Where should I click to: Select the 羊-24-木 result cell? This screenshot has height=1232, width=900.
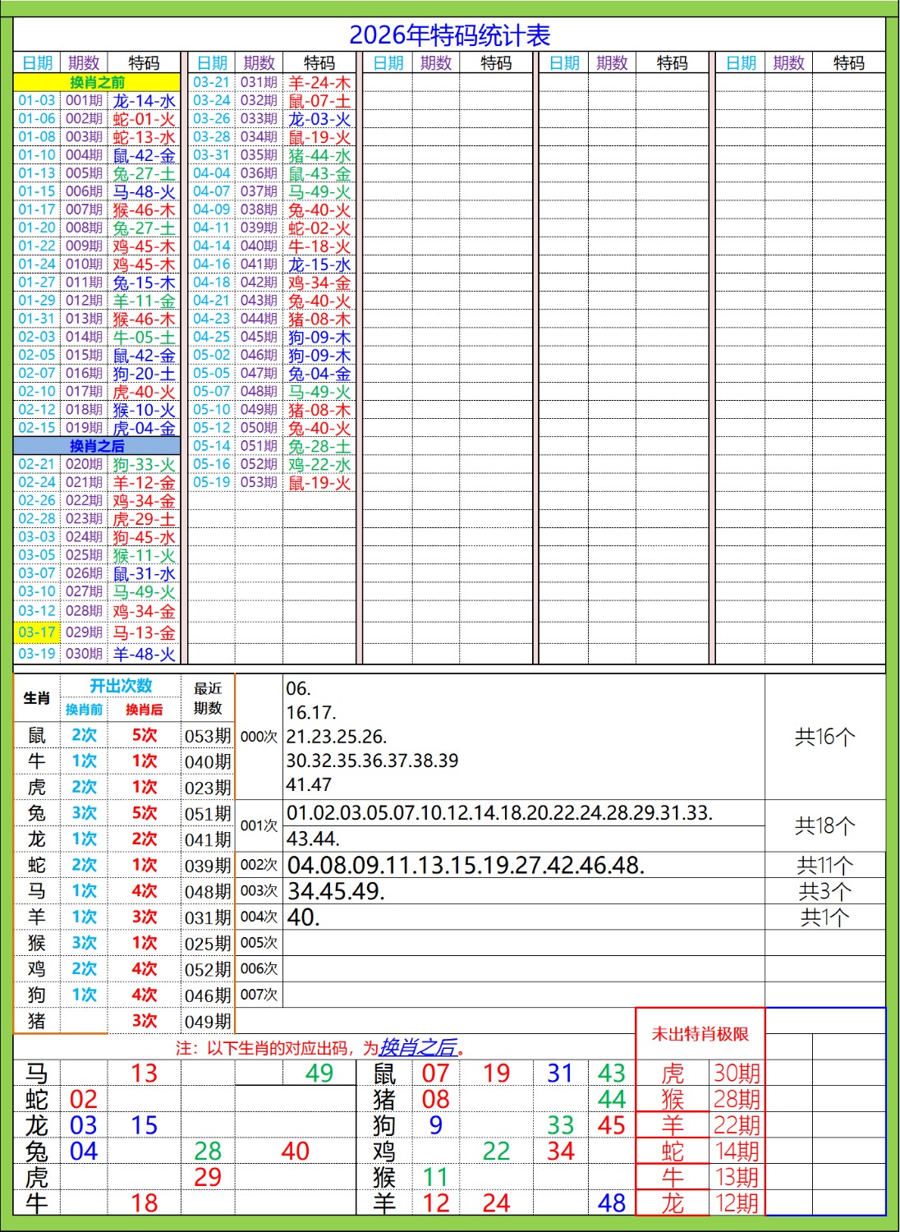[x=319, y=83]
